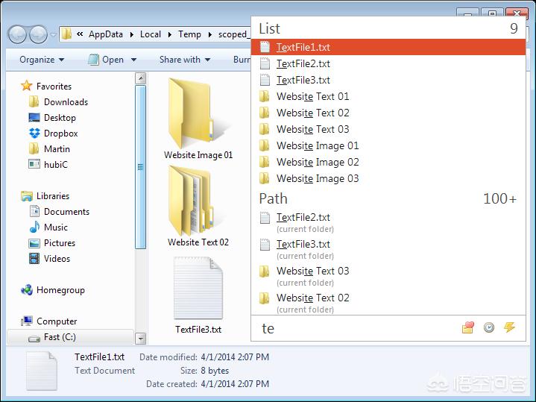Click AppData in the address bar
The width and height of the screenshot is (536, 402).
coord(106,34)
